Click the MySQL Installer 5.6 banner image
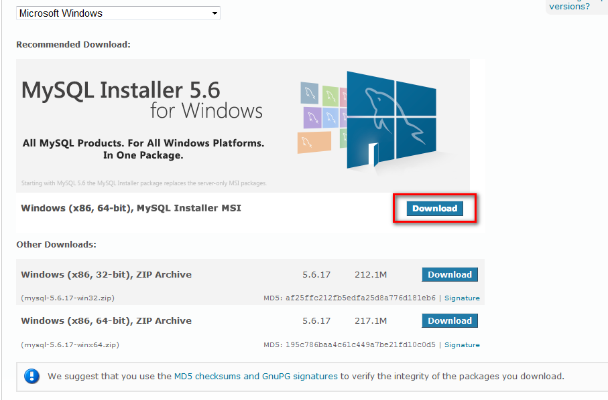This screenshot has width=608, height=400. 243,126
